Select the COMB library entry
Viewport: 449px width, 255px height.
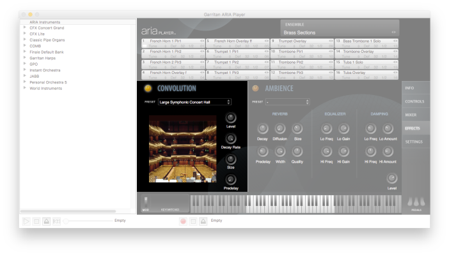(x=35, y=46)
